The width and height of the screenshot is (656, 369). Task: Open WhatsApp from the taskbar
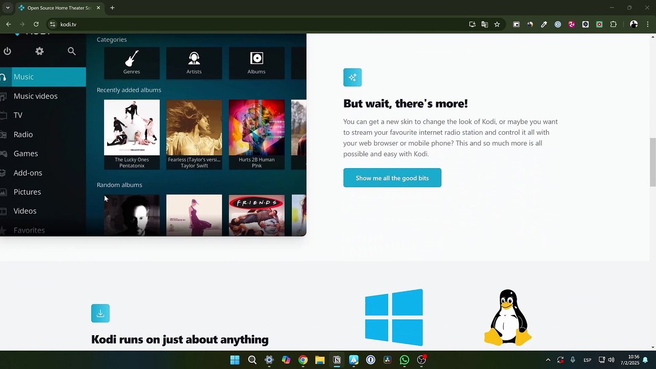[x=404, y=360]
